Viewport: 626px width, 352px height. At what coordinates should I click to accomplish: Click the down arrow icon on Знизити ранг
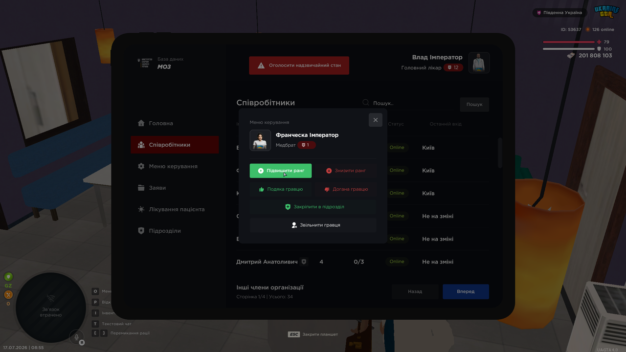(329, 171)
